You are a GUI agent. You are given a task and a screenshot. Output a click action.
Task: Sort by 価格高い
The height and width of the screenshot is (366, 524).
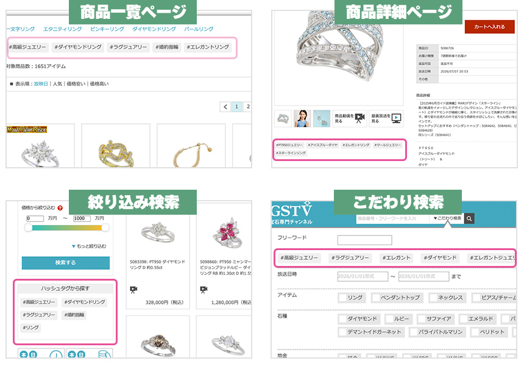(x=99, y=84)
